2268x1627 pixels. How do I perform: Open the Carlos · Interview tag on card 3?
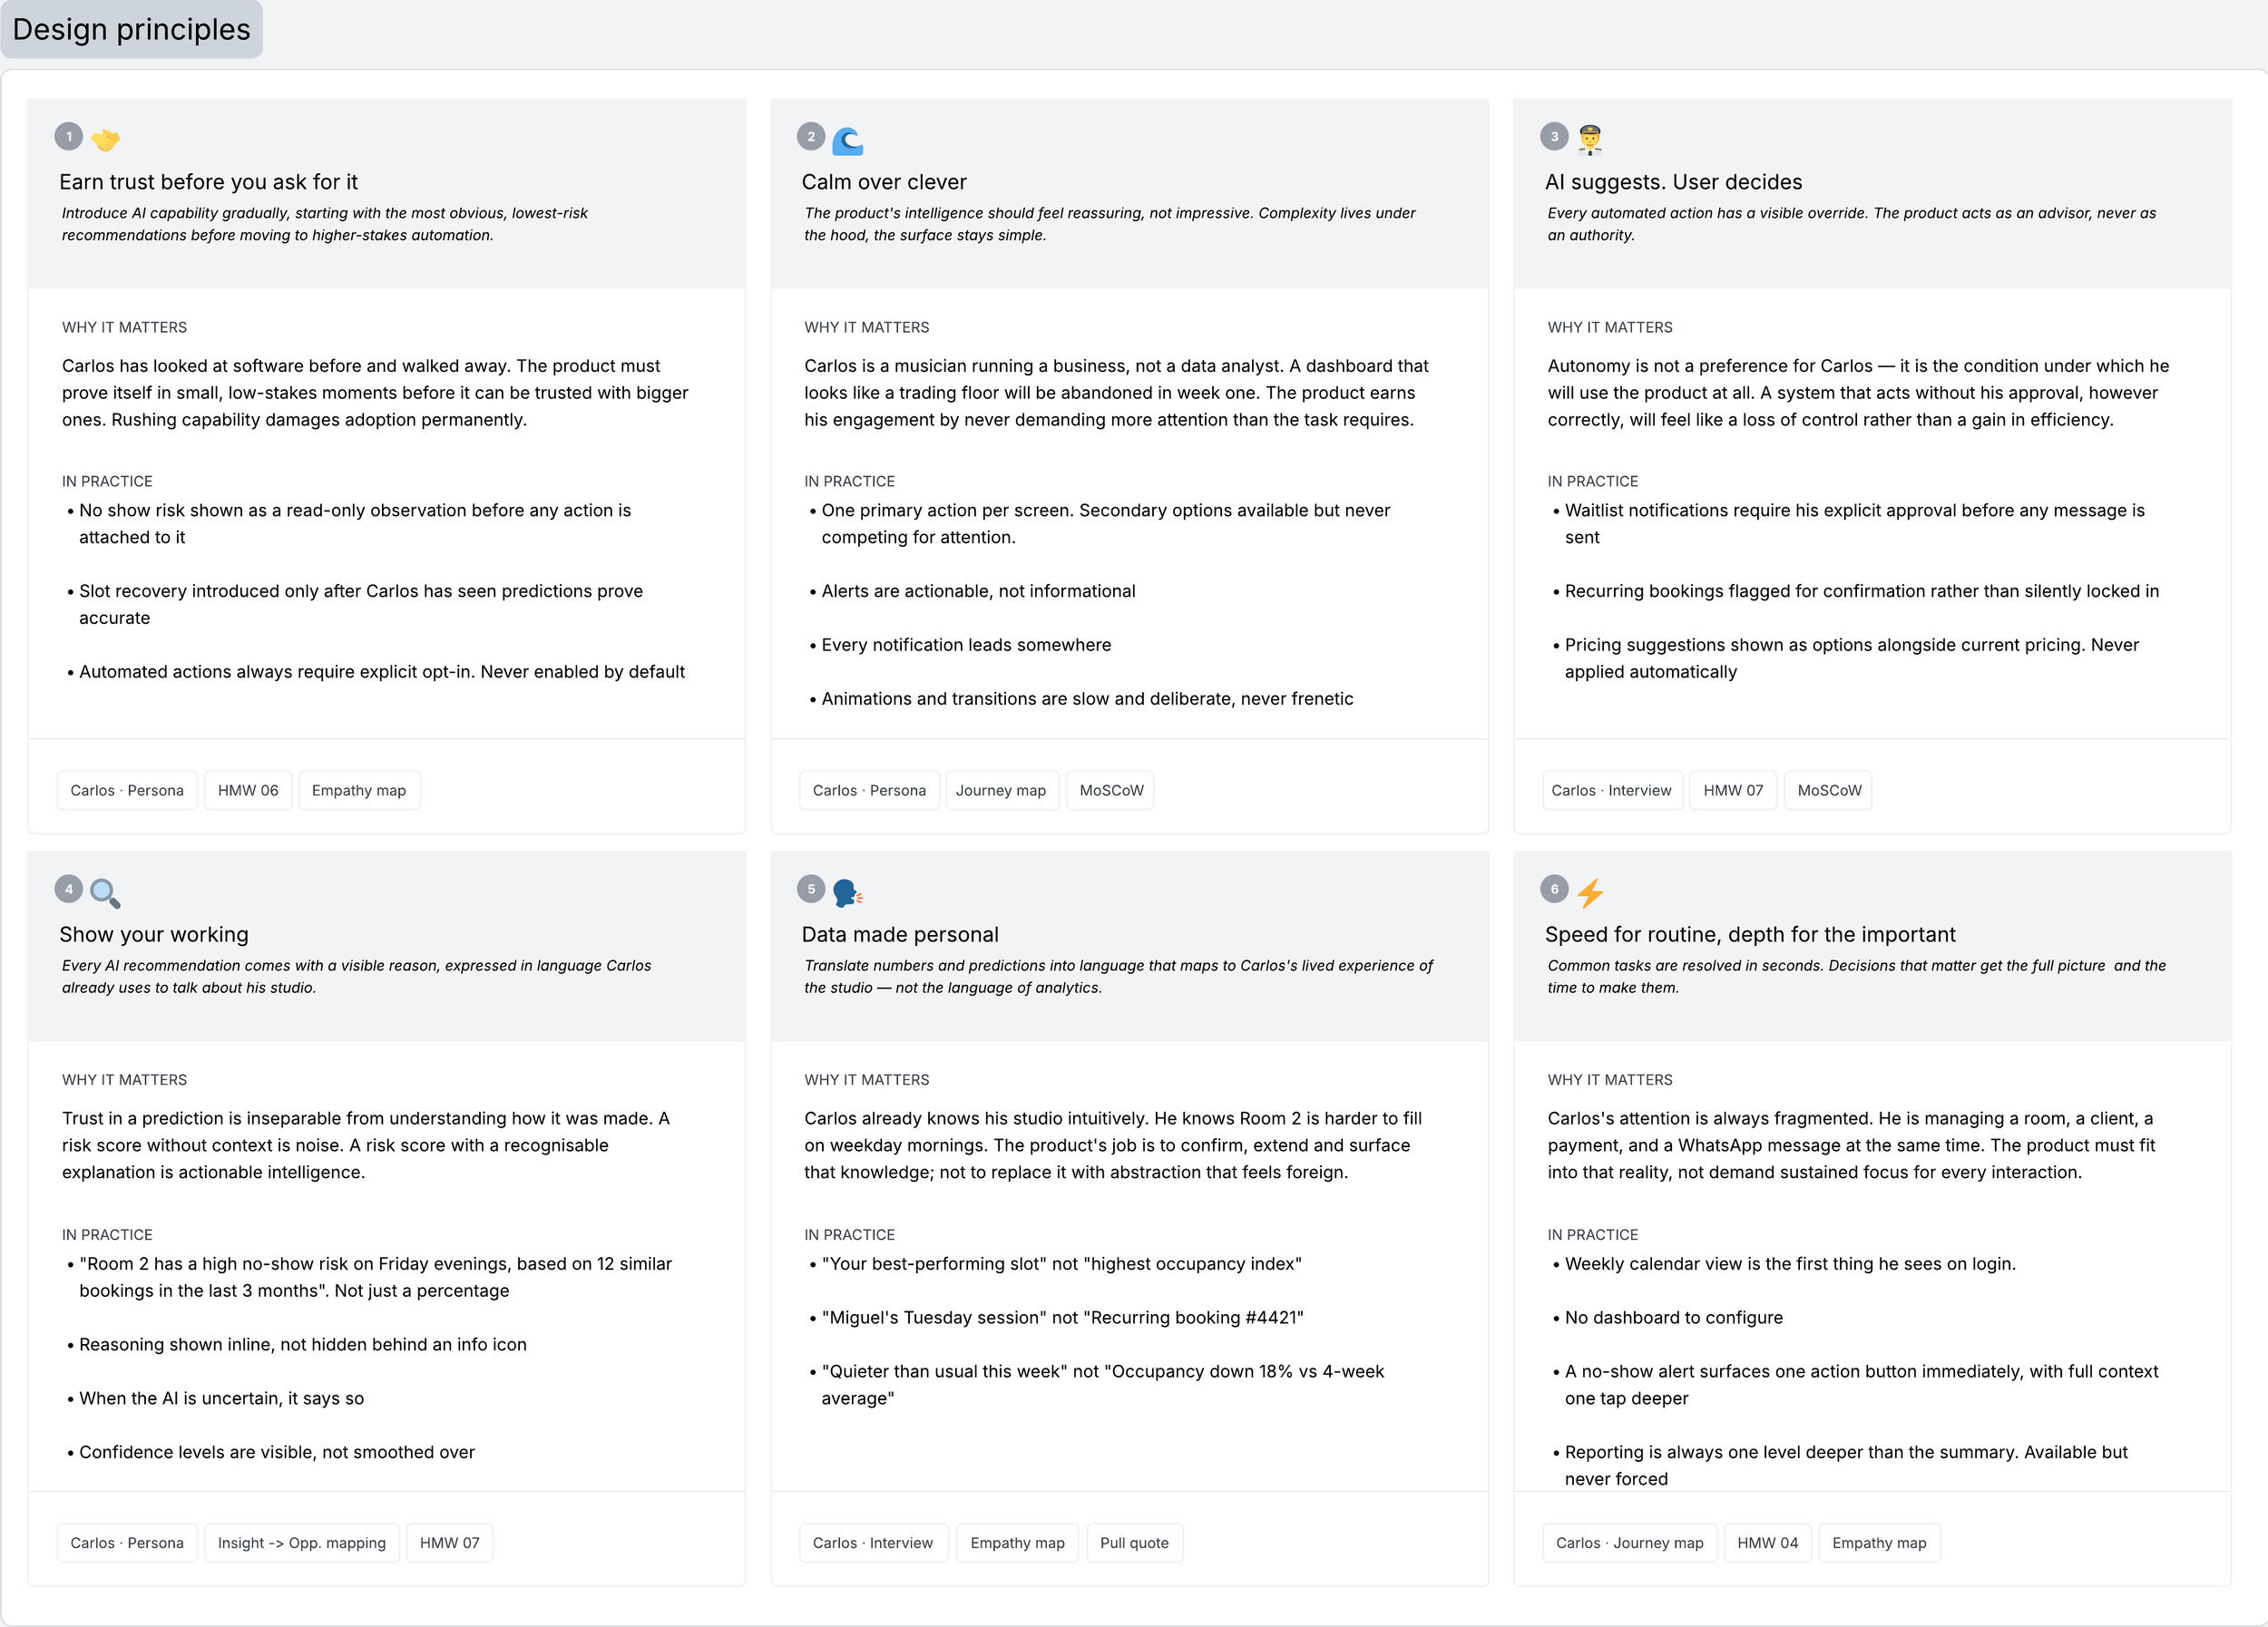tap(1611, 791)
